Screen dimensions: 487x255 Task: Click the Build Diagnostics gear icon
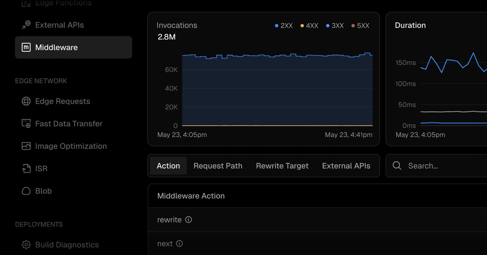pos(26,245)
